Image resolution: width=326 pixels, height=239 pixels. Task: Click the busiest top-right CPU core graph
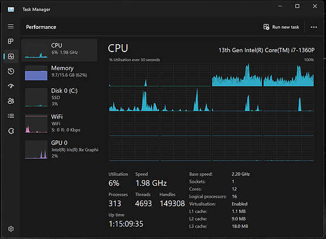click(289, 75)
